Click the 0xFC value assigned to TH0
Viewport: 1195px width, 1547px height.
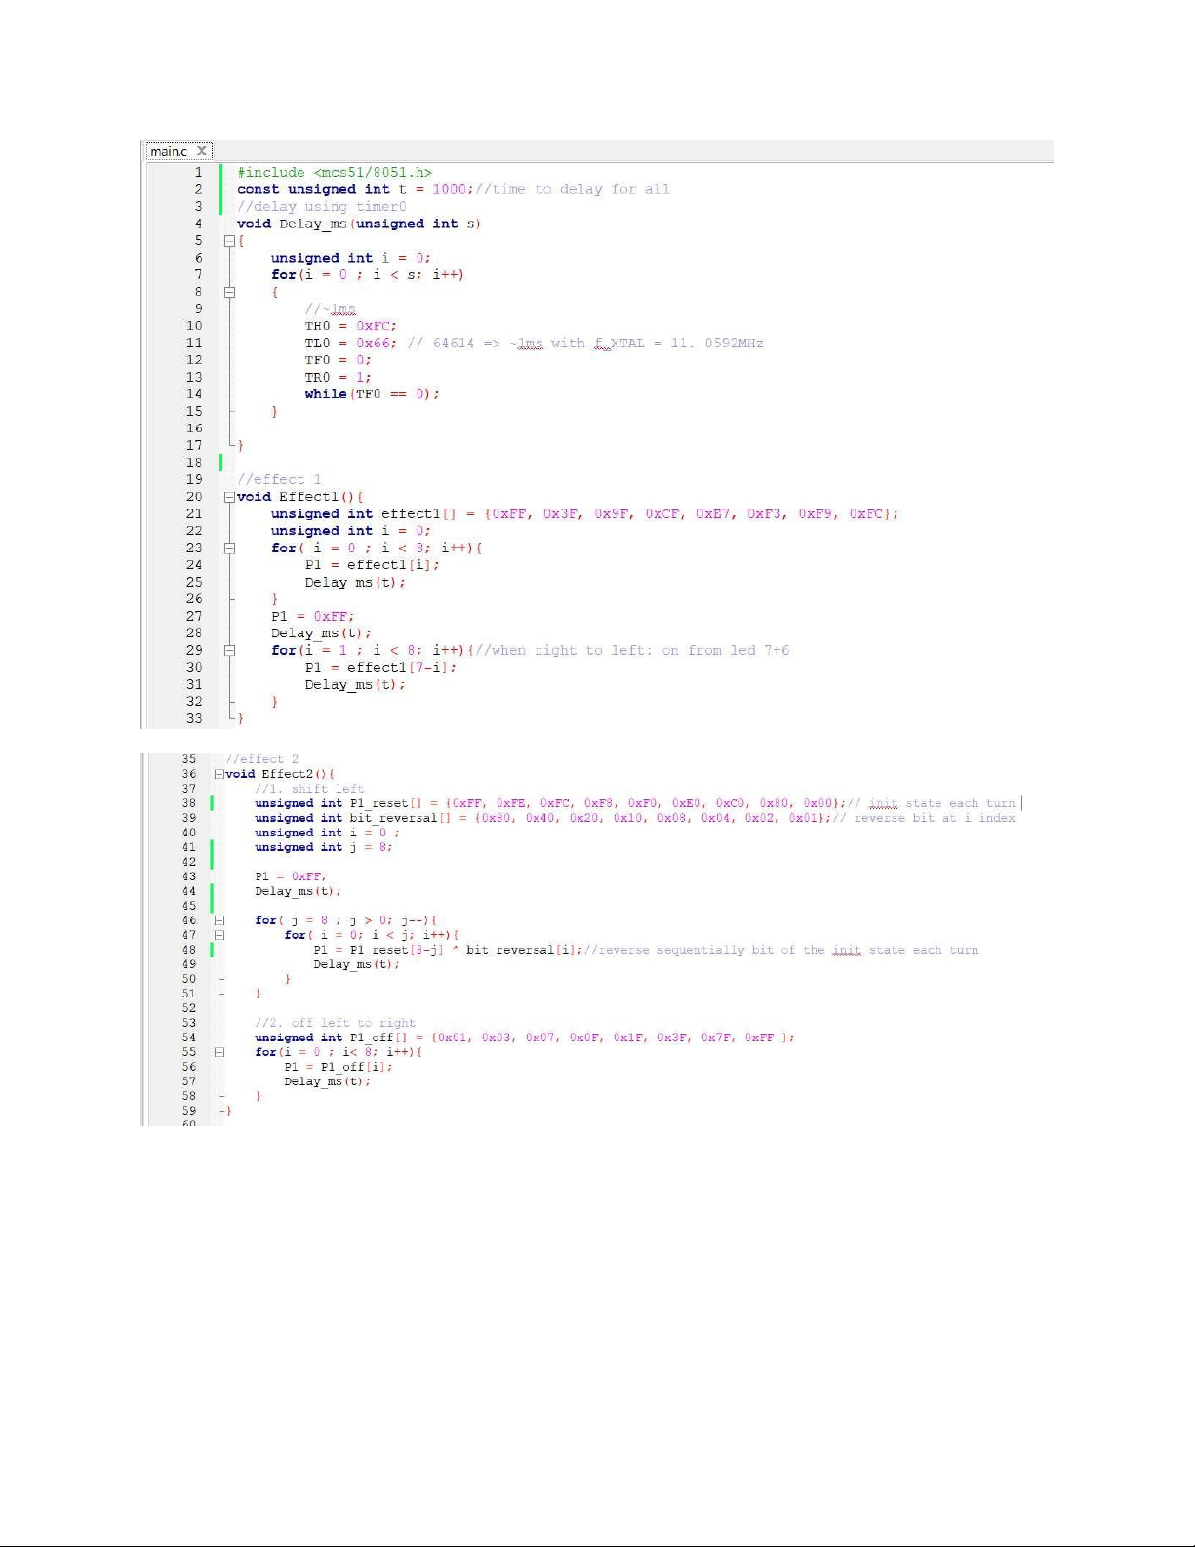376,326
